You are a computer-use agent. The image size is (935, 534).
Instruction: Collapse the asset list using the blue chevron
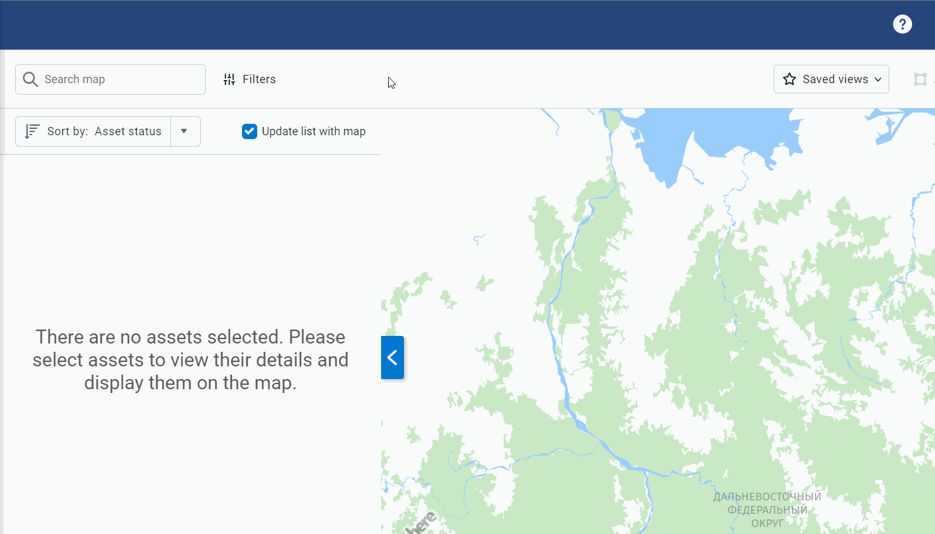pyautogui.click(x=393, y=357)
